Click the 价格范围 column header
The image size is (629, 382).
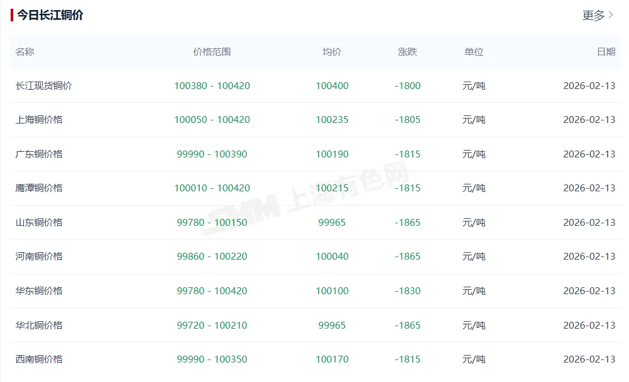pyautogui.click(x=212, y=51)
